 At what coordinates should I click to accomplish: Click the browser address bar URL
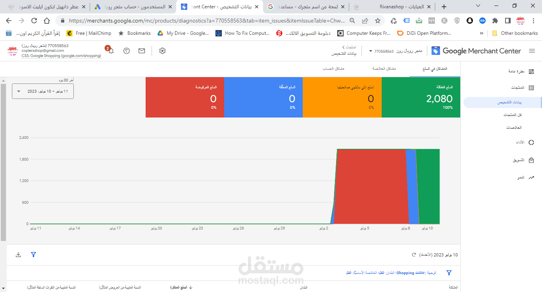[x=206, y=21]
